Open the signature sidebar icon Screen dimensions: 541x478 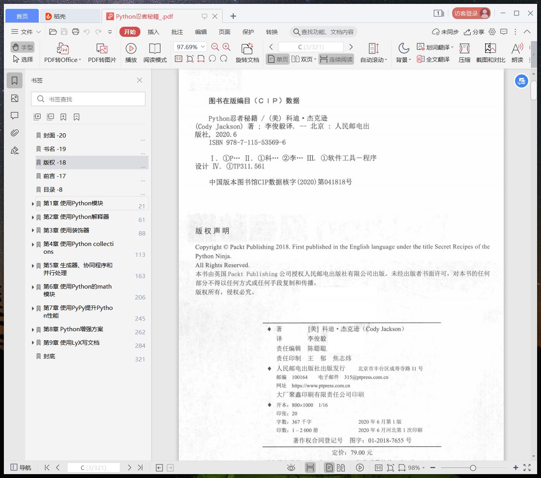(15, 150)
